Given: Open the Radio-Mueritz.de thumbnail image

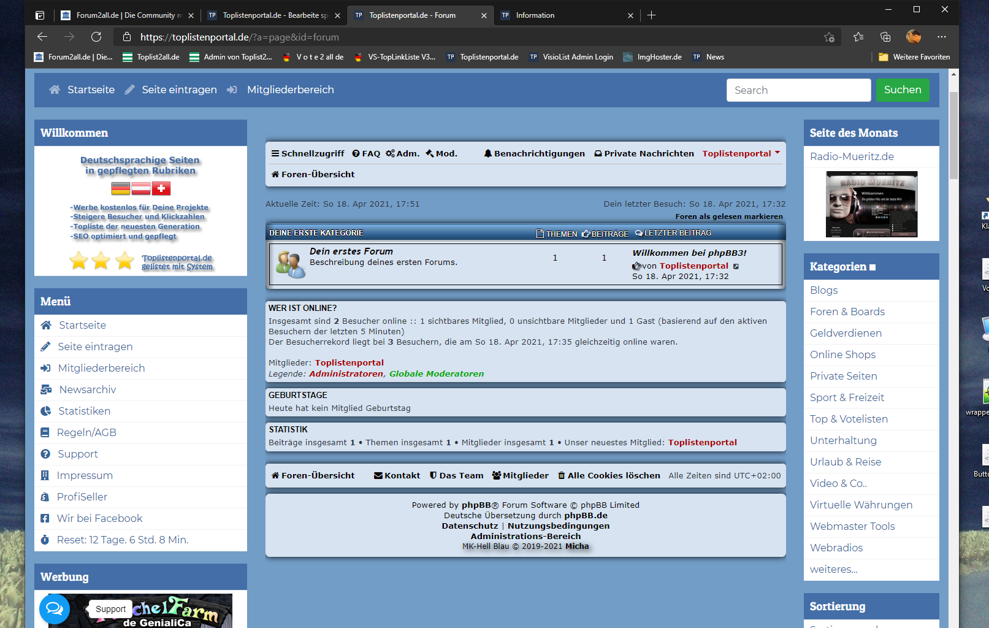Looking at the screenshot, I should (871, 204).
